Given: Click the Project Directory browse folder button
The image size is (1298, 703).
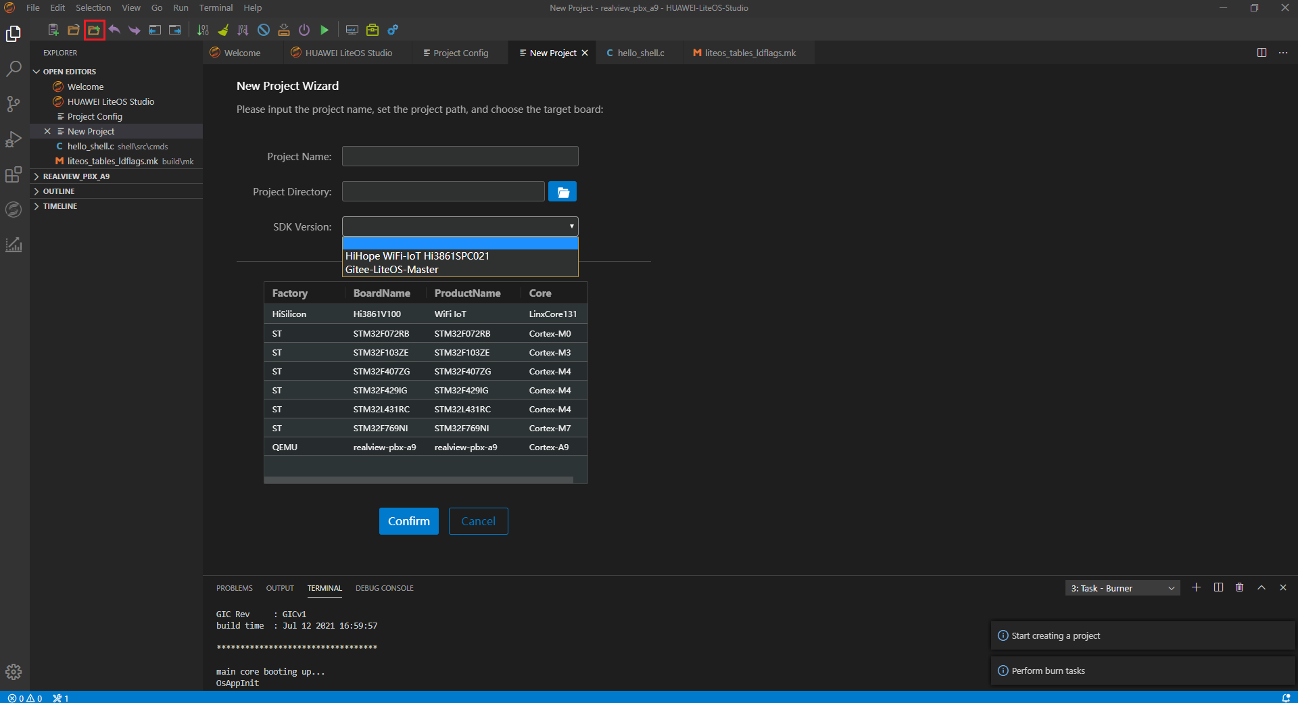Looking at the screenshot, I should pos(562,192).
